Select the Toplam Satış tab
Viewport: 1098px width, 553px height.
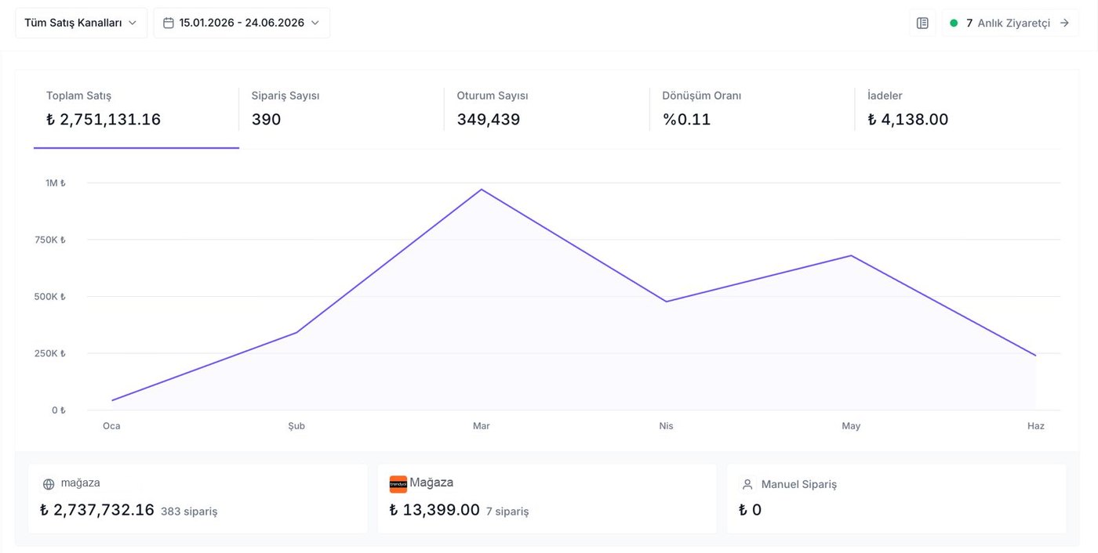point(136,110)
